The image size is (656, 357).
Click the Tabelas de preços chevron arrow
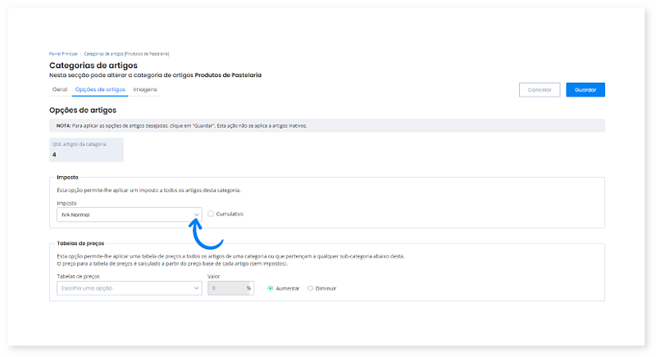[196, 288]
